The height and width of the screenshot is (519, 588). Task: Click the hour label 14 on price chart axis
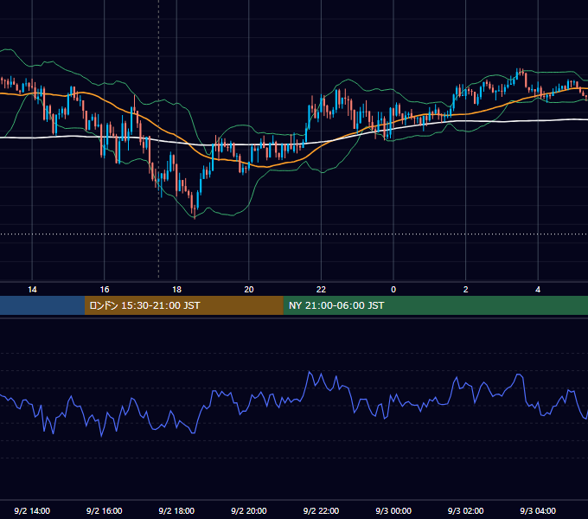(x=32, y=290)
